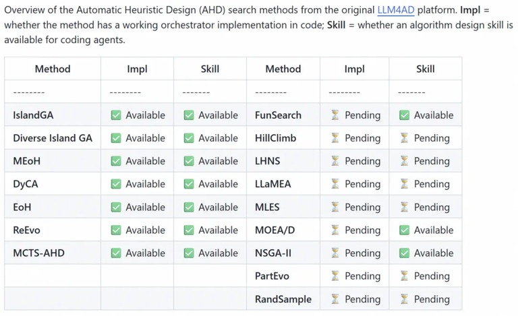The image size is (518, 316).
Task: Click the NSGA-II Skill checkmark box
Action: (405, 253)
